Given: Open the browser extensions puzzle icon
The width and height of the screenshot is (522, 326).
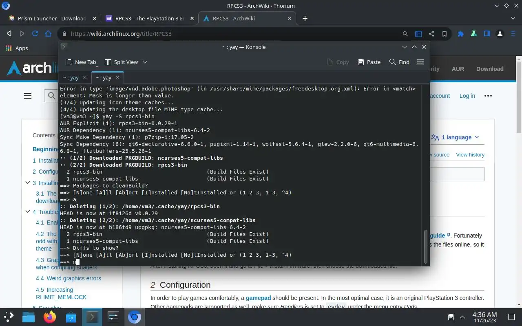Looking at the screenshot, I should (x=461, y=34).
